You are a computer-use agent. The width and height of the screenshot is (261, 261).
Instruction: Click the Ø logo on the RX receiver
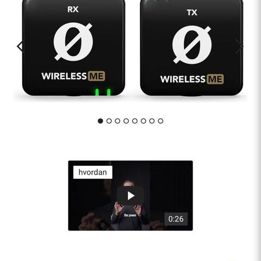[x=73, y=41]
